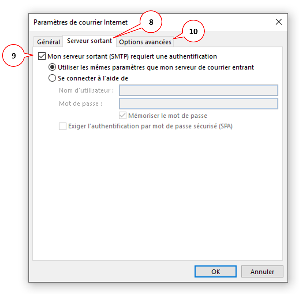Select 'Utiliser les mêmes paramètres que mon serveur' option

pyautogui.click(x=52, y=67)
